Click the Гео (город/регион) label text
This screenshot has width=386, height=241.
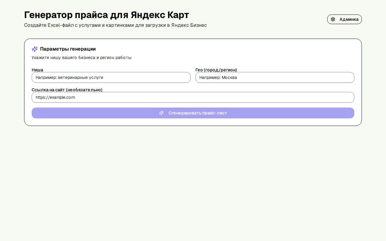tap(216, 70)
